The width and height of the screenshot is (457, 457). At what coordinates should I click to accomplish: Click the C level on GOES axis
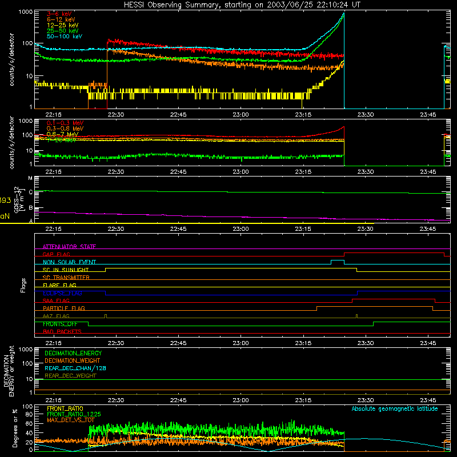31,192
